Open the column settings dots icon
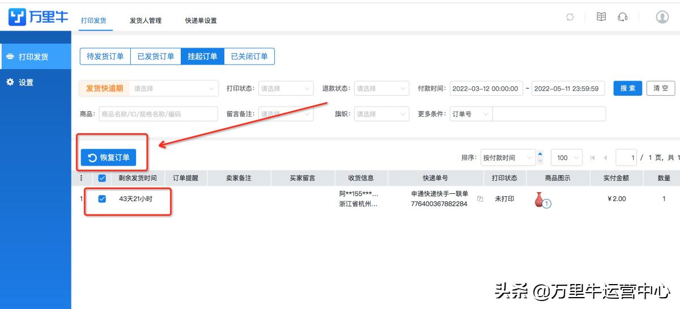This screenshot has height=309, width=680. pos(82,178)
